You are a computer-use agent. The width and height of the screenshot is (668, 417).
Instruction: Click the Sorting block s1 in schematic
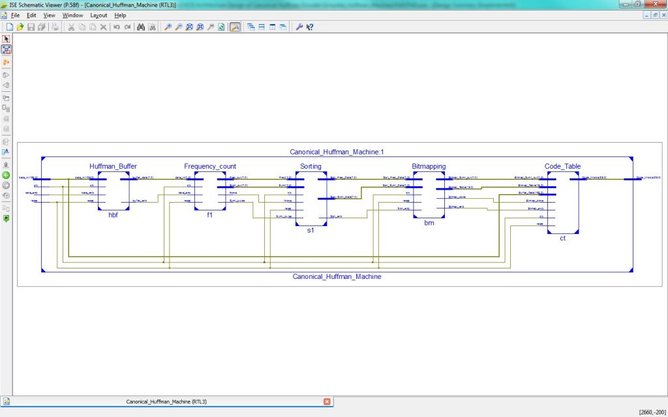(311, 199)
